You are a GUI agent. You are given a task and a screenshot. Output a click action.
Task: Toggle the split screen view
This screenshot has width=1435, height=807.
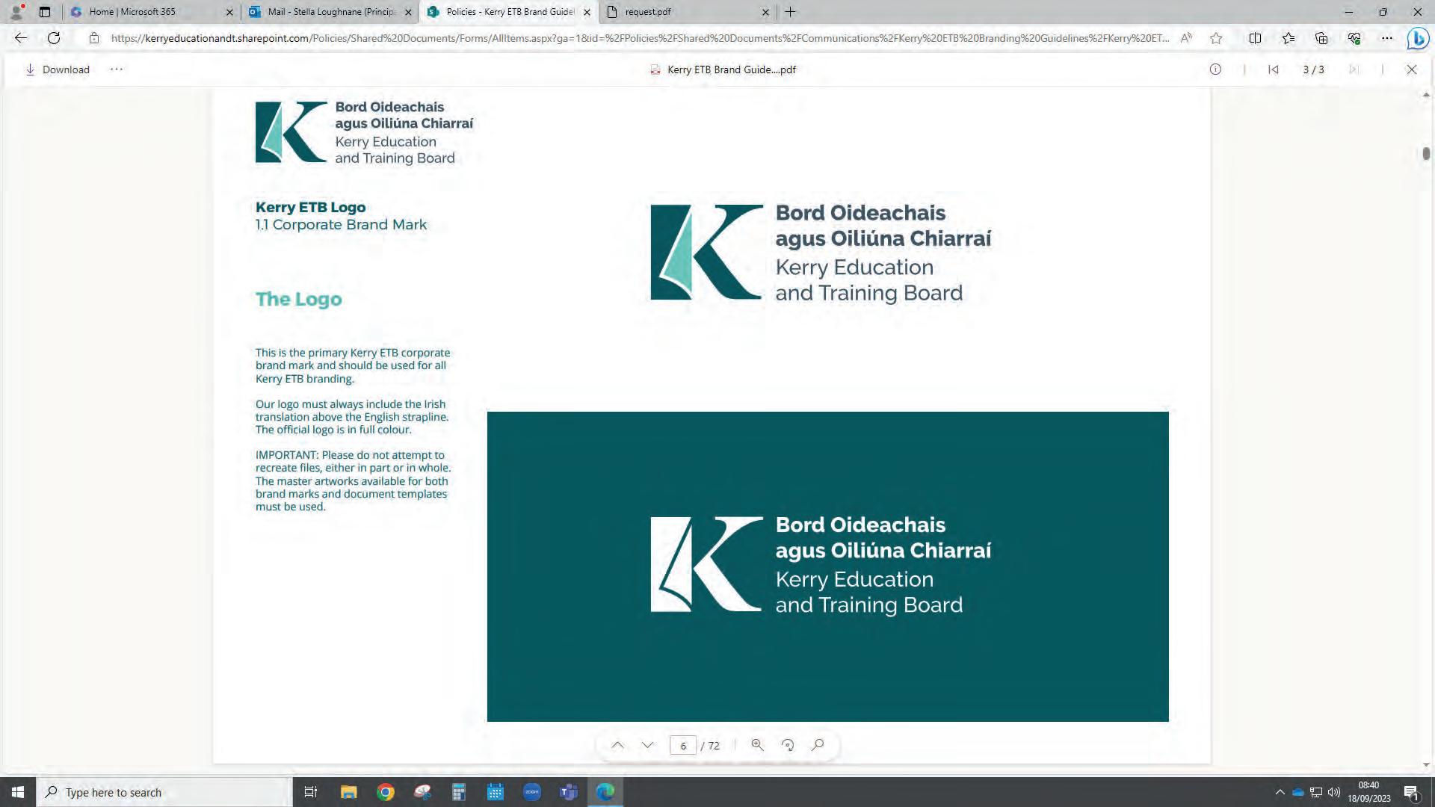coord(1255,38)
